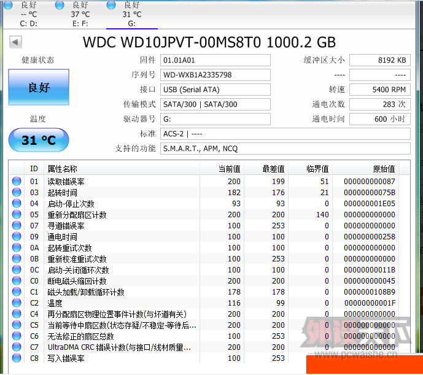Click serial number field WD-WXB1A2335798

click(x=215, y=75)
